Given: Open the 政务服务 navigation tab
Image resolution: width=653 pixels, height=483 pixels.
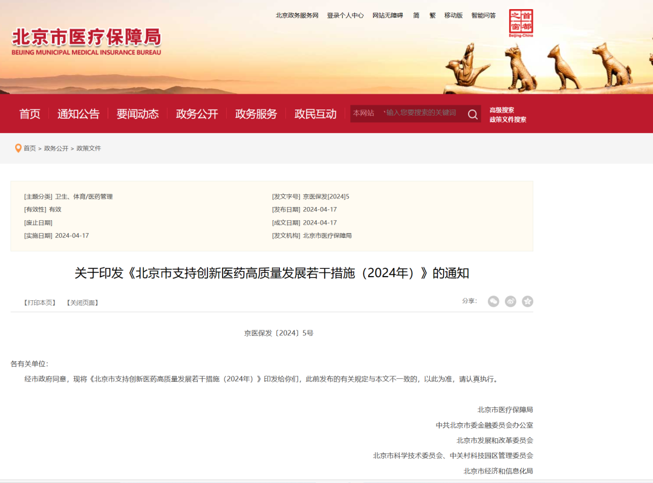Looking at the screenshot, I should click(x=256, y=114).
